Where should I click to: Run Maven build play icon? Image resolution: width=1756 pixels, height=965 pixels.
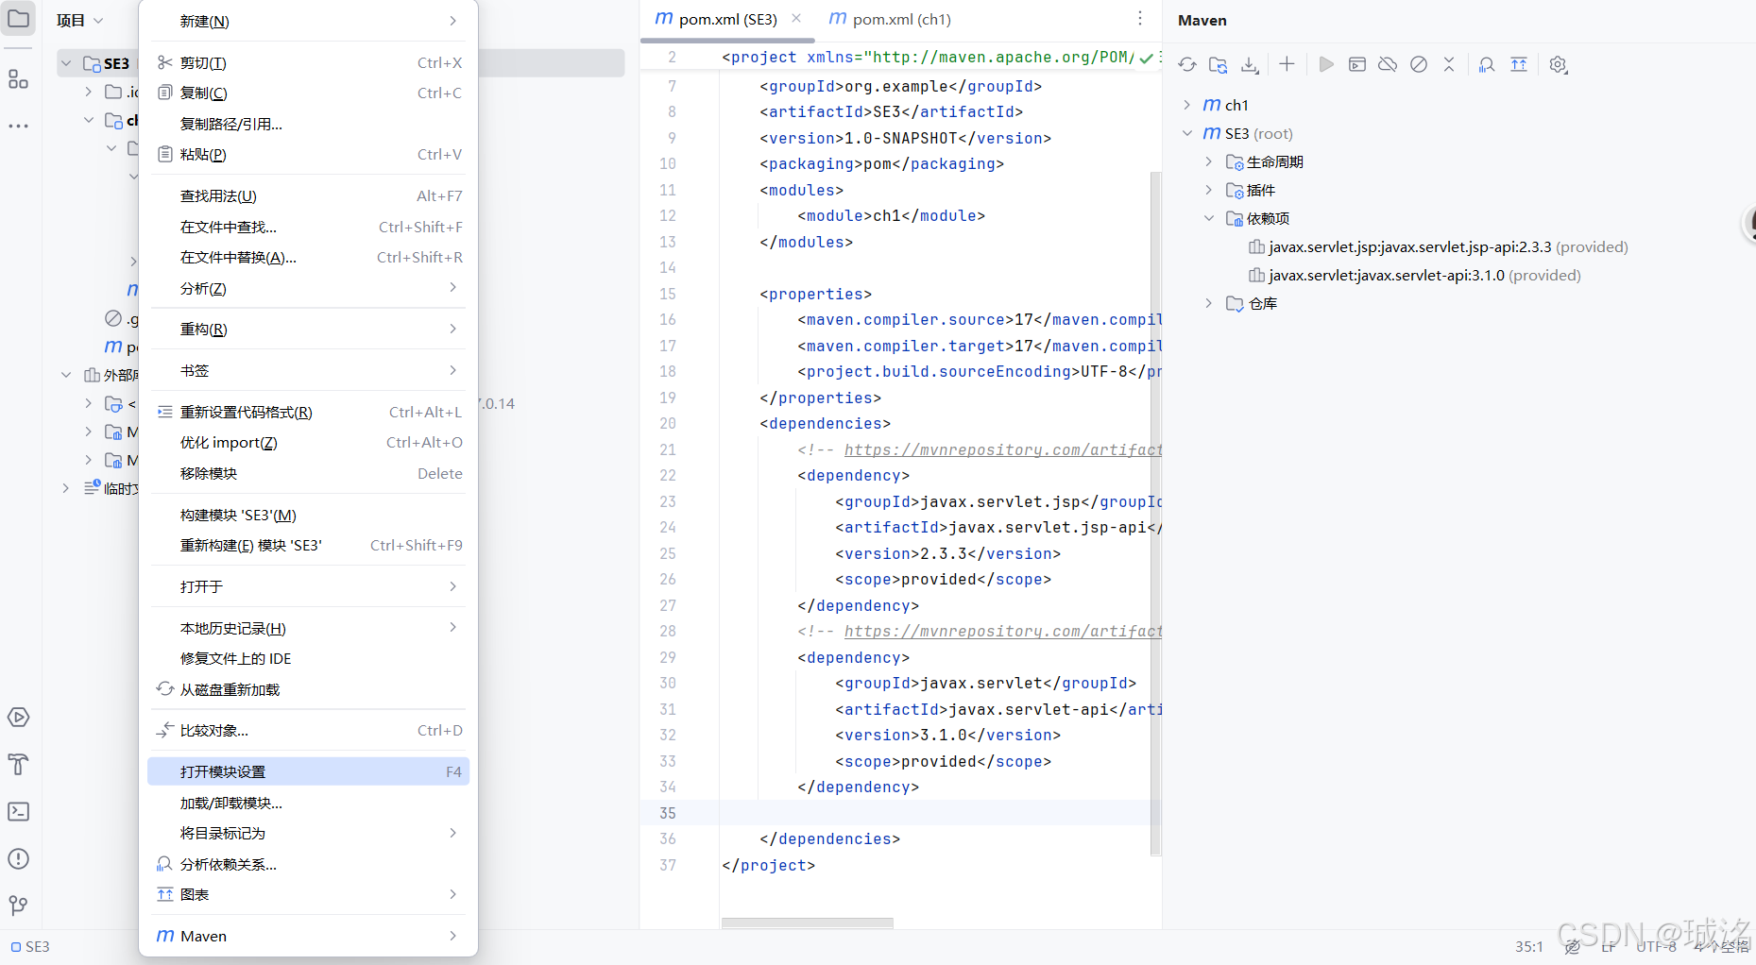1326,64
